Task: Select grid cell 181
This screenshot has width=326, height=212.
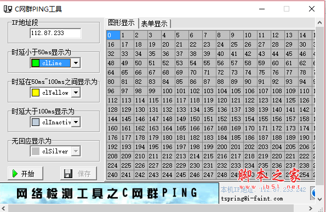Action: click(x=182, y=137)
